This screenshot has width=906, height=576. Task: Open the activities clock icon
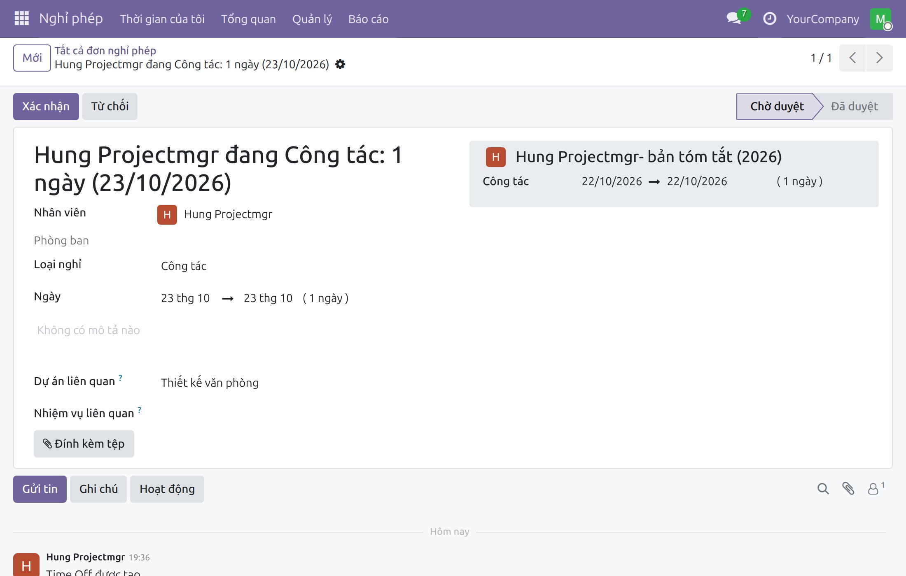(769, 19)
